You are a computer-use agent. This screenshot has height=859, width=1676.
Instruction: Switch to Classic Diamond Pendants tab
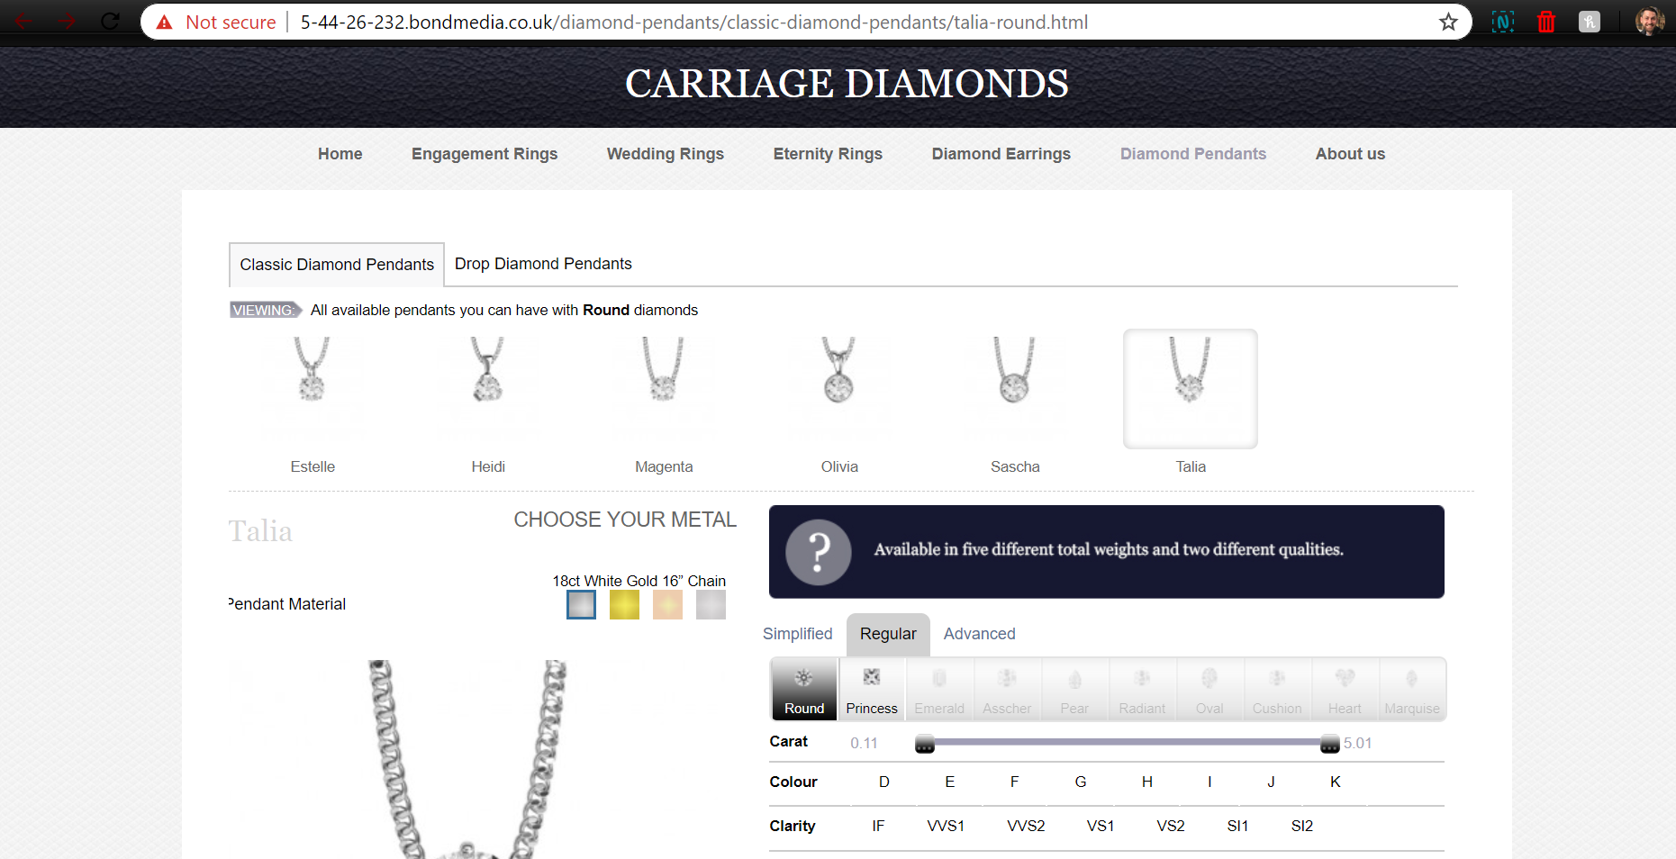[x=337, y=265]
